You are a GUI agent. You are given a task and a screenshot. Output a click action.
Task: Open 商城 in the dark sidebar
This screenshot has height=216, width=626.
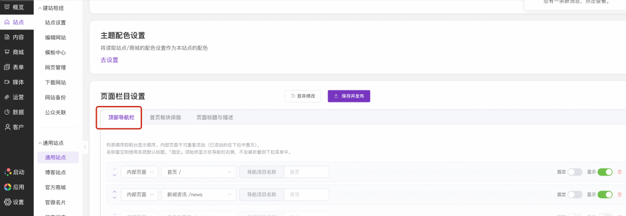[x=14, y=52]
